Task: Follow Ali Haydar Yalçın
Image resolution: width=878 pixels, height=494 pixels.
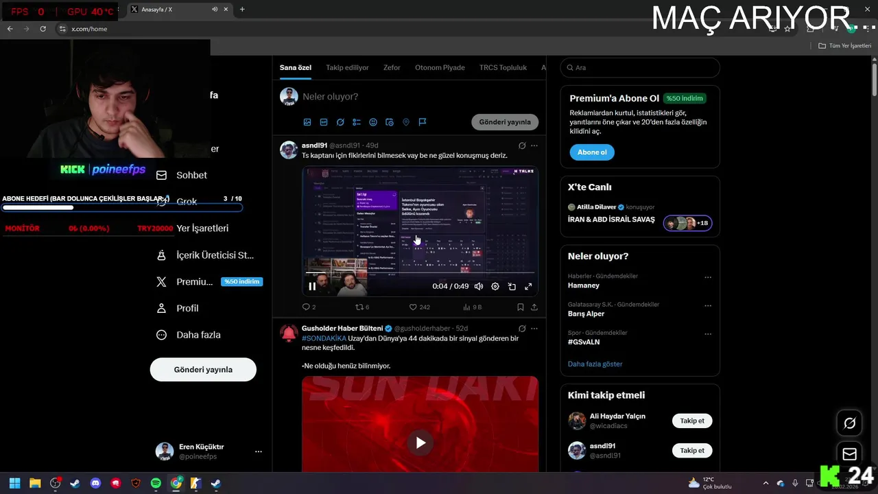Action: 692,421
